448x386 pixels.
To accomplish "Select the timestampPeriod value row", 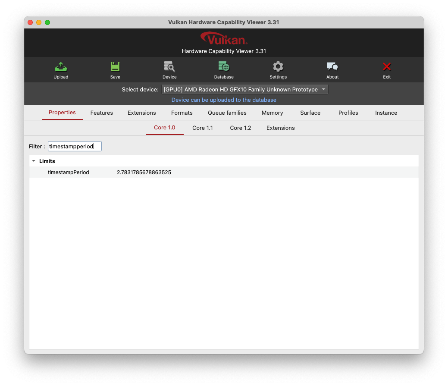I will pyautogui.click(x=144, y=172).
